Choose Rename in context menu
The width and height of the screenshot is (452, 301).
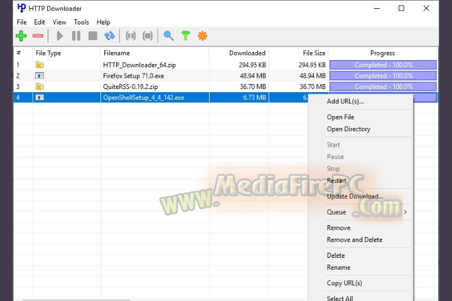tap(339, 267)
